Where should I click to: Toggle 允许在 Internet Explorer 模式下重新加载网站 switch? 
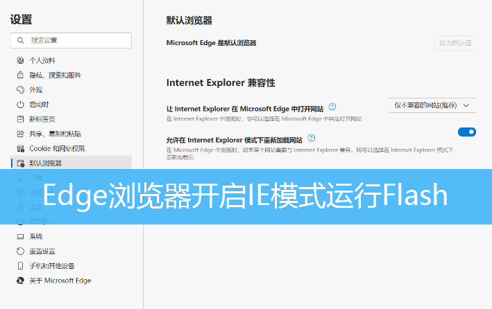pos(466,132)
